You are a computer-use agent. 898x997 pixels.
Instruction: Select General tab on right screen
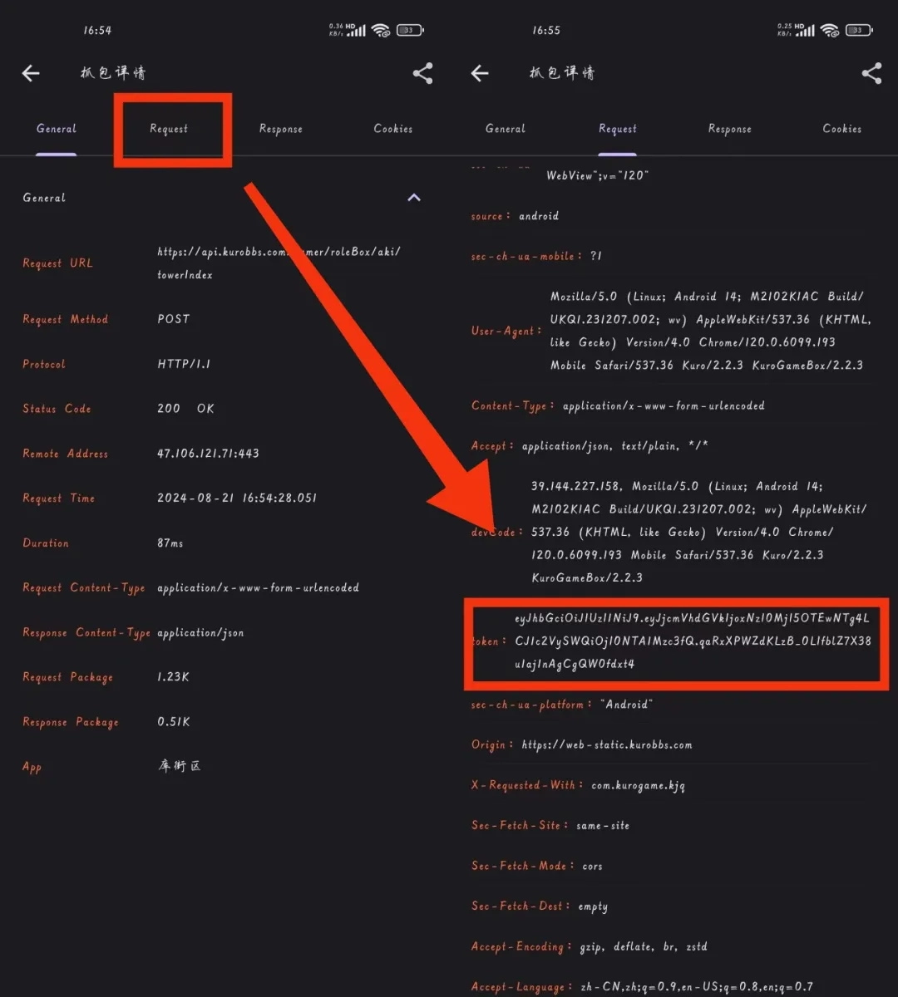(x=506, y=129)
